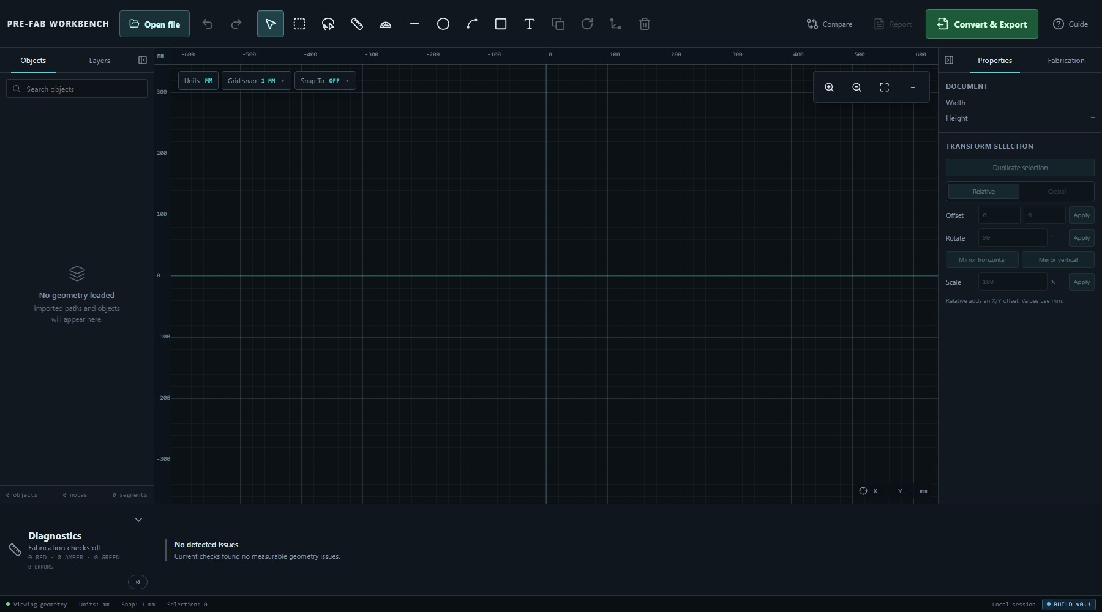Click the crosshair coordinate icon

tap(863, 491)
